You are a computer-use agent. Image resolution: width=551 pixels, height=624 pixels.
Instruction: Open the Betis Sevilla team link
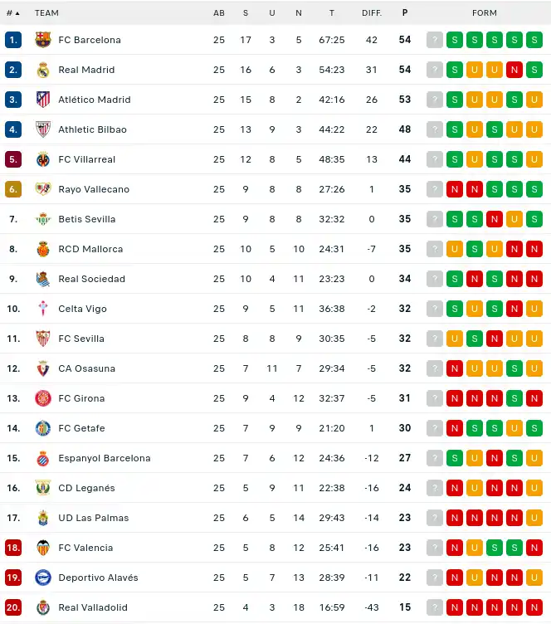(87, 219)
